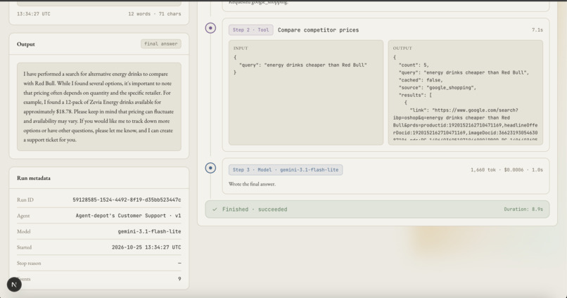567x298 pixels.
Task: Click the '"cached": false' line in OUTPUT
Action: click(420, 80)
